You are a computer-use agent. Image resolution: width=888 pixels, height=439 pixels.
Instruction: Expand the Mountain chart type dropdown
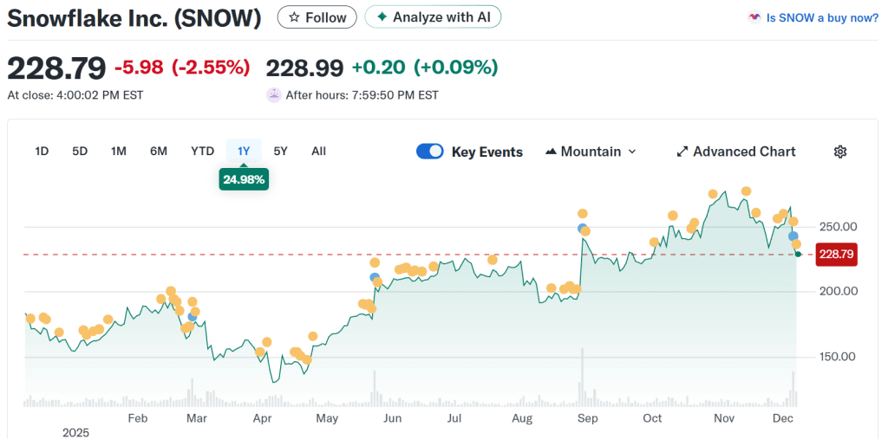click(631, 152)
